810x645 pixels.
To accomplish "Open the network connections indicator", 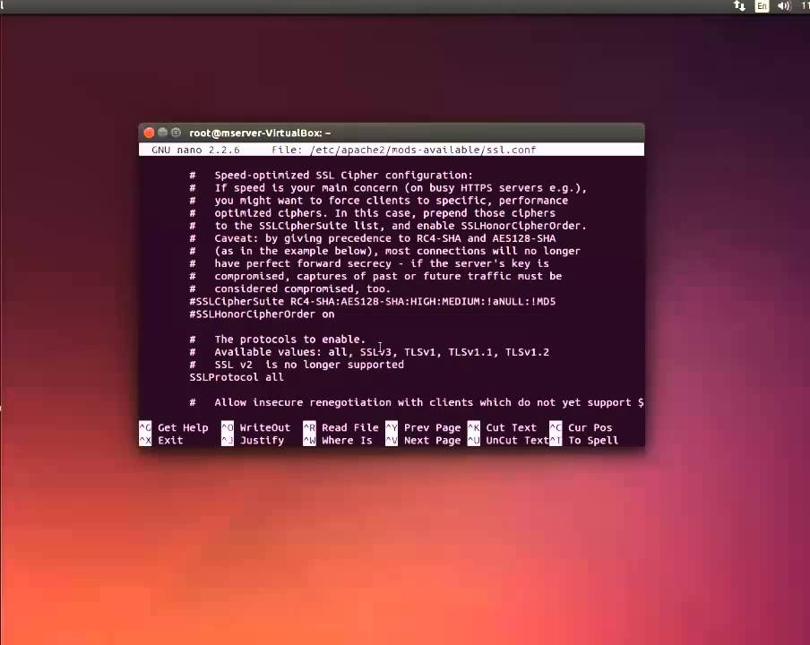I will 739,6.
